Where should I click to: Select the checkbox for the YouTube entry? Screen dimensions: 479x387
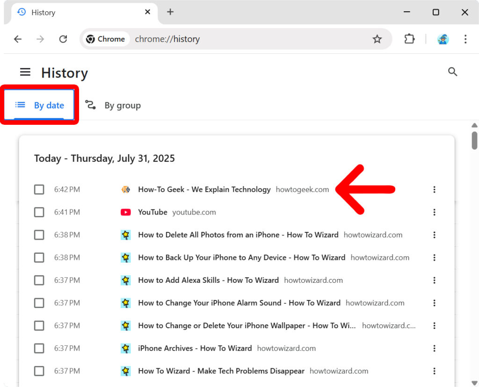click(39, 212)
